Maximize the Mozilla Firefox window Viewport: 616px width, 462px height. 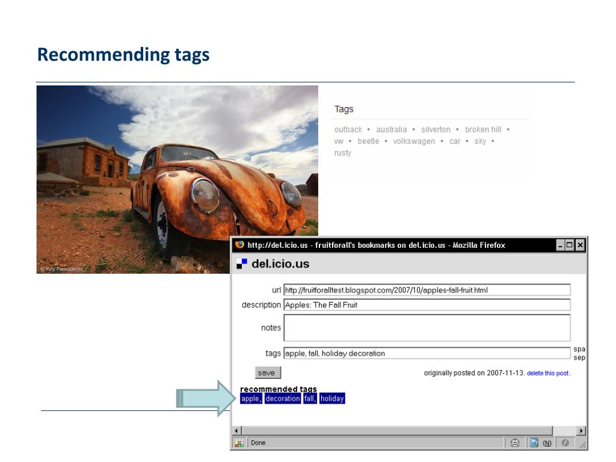(569, 245)
